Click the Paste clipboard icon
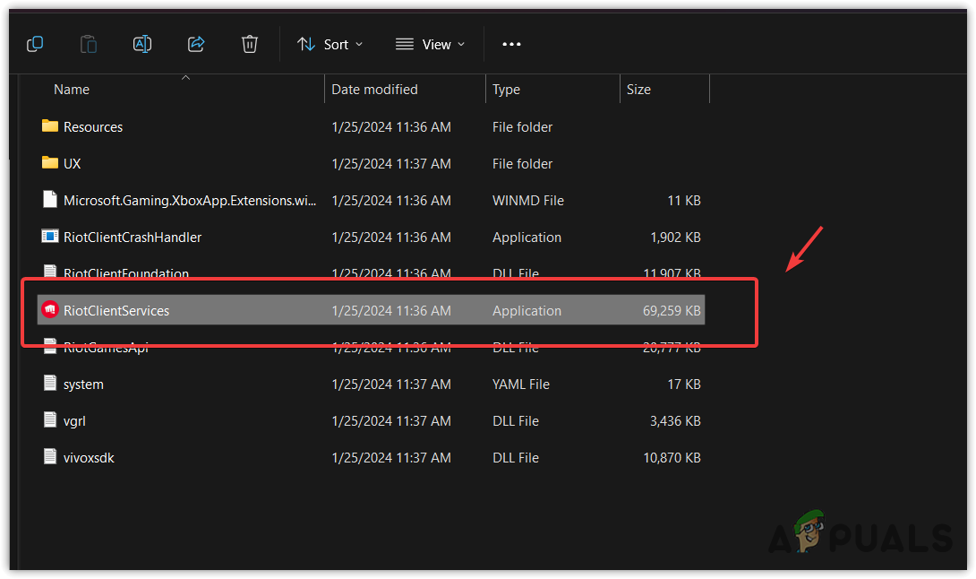 click(89, 44)
